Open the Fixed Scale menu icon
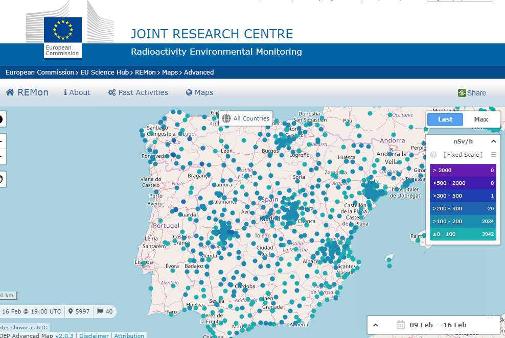 493,154
